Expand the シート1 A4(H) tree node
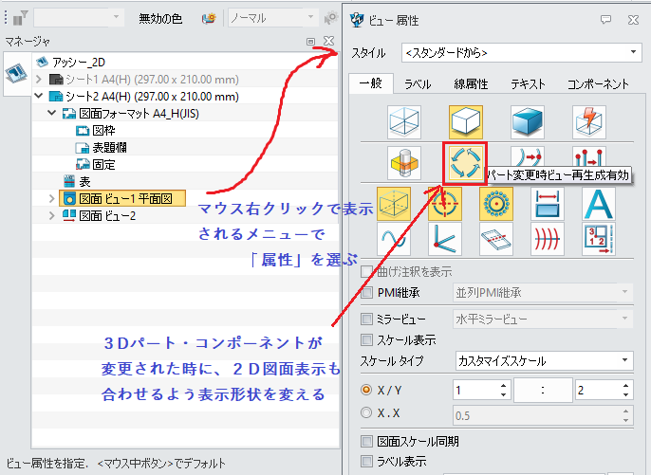The width and height of the screenshot is (651, 475). (39, 79)
